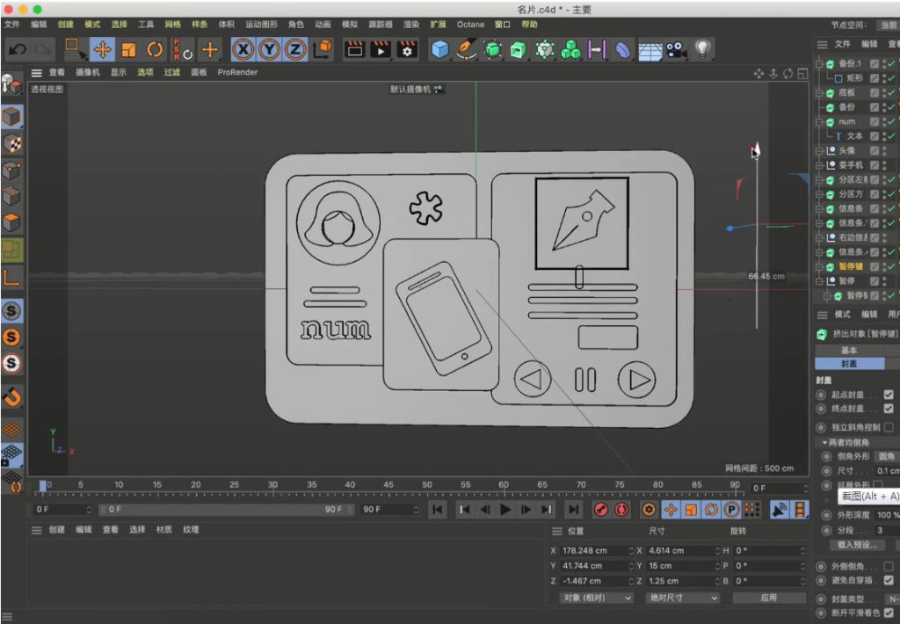
Task: Click the Undo arrow icon
Action: (x=17, y=50)
